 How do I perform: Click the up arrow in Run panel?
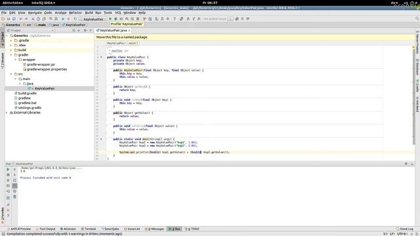[14, 169]
